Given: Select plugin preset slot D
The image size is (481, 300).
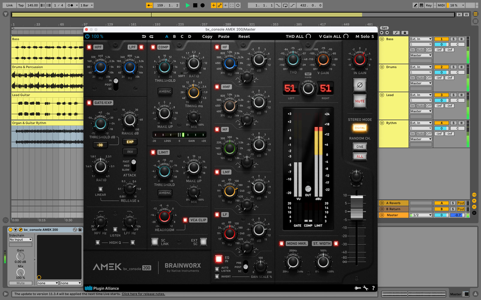Looking at the screenshot, I should pyautogui.click(x=189, y=36).
